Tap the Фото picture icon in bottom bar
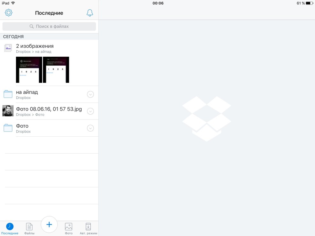 (68, 227)
